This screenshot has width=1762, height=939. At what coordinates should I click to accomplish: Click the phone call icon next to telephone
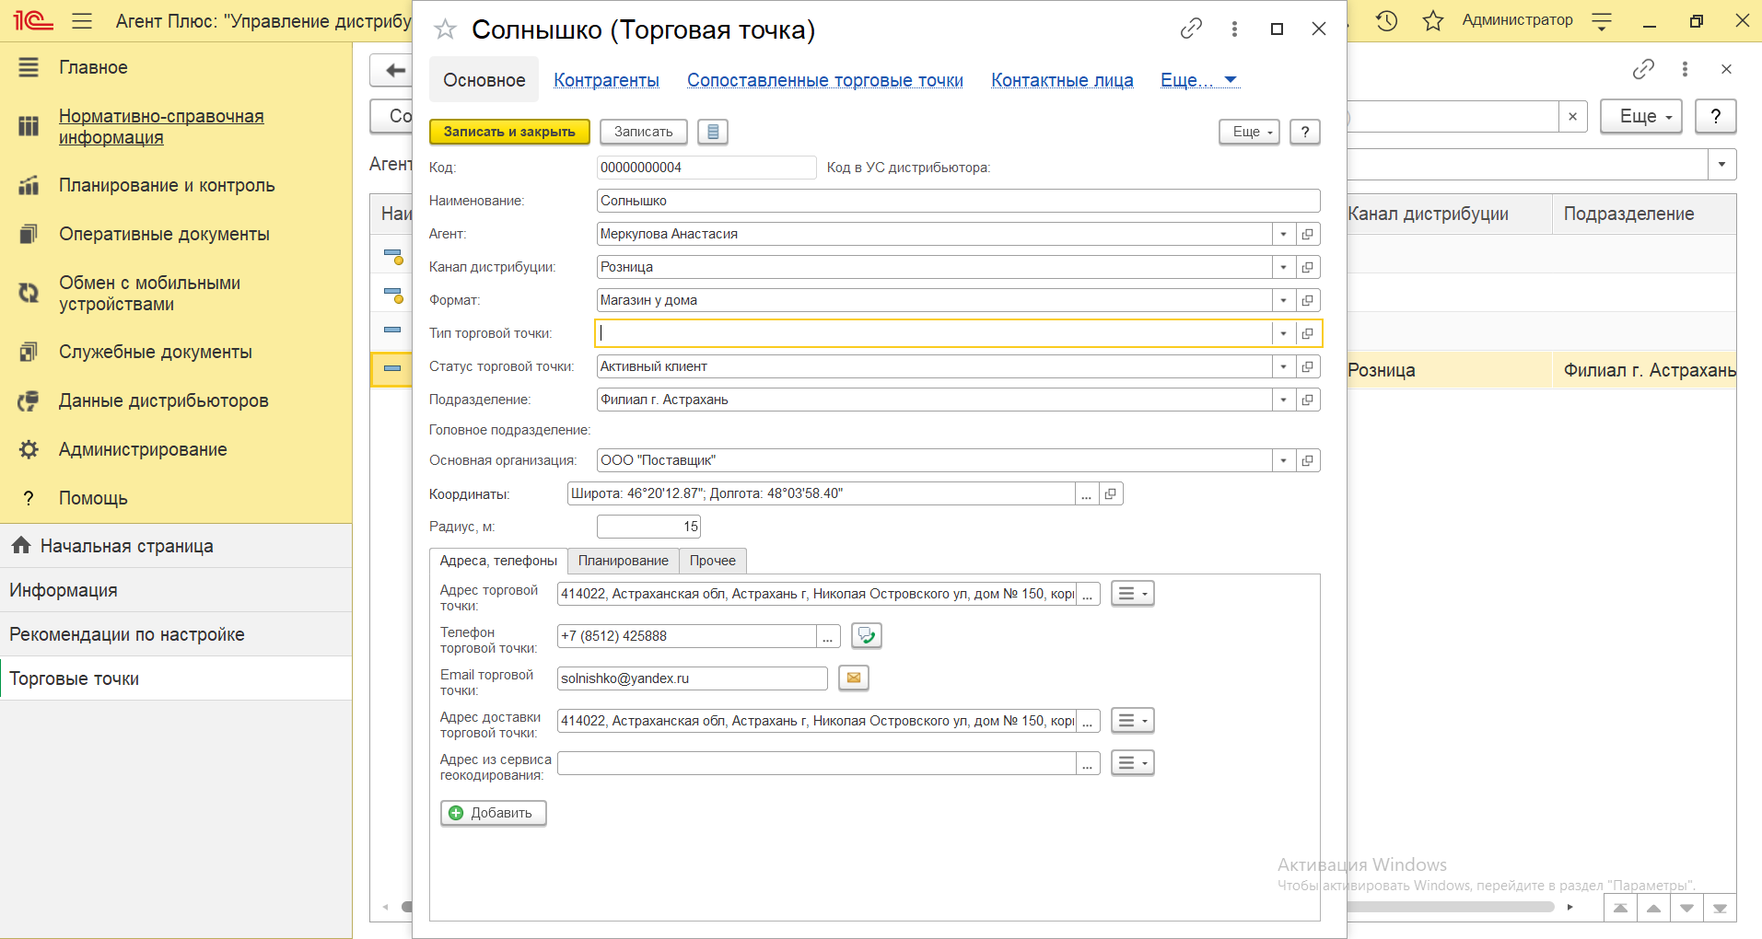coord(866,636)
